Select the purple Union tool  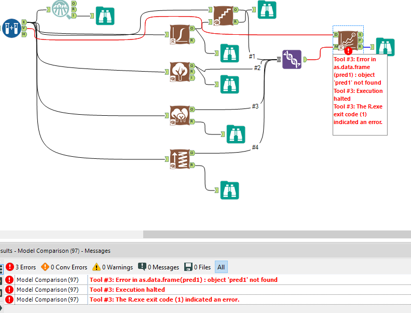tap(292, 60)
